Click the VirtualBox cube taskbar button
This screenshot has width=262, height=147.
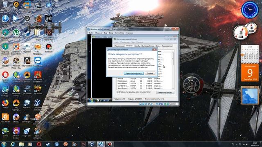[x=92, y=144]
